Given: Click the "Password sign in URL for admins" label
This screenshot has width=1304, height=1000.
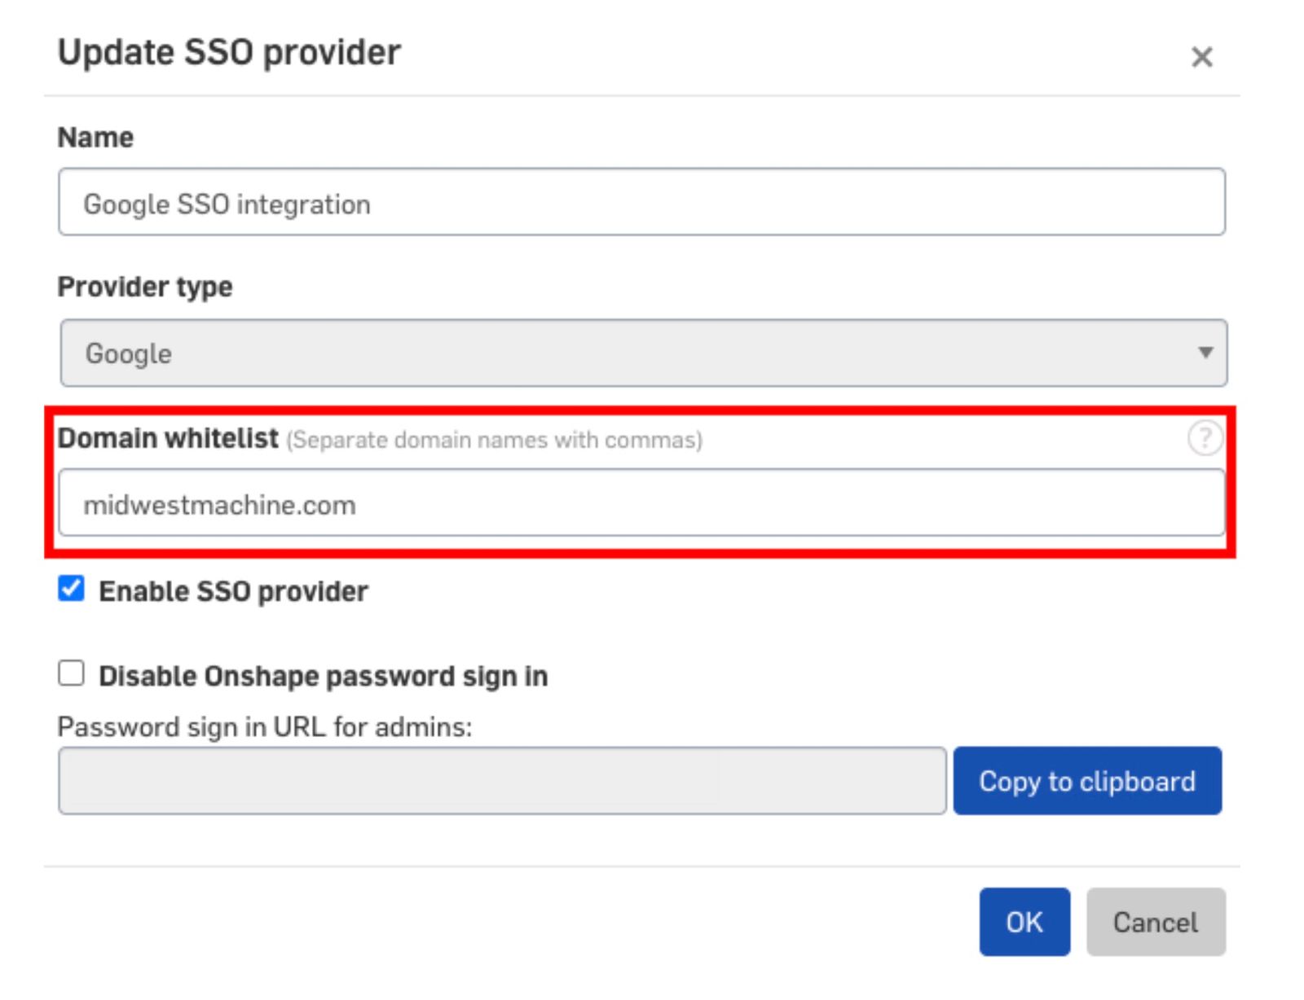Looking at the screenshot, I should coord(265,726).
